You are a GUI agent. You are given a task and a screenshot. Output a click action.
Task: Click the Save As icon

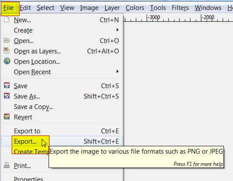coord(7,96)
